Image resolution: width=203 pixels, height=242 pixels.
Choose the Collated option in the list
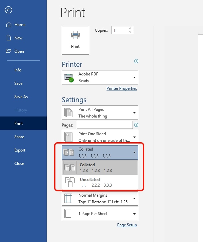tap(100, 168)
